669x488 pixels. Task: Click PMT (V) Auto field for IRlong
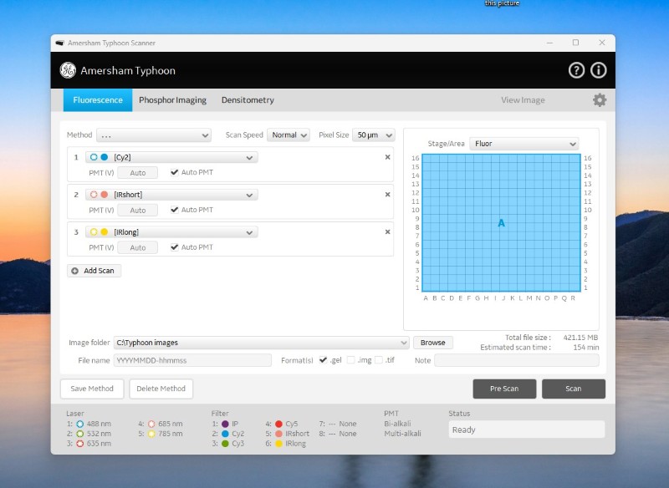point(137,247)
